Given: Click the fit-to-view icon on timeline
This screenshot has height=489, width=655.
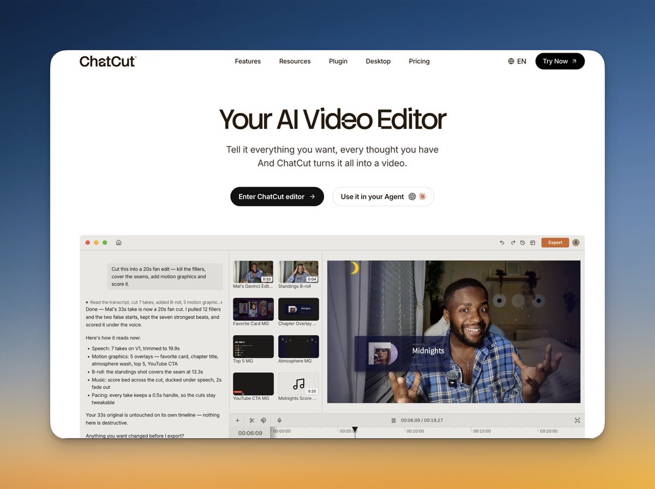Looking at the screenshot, I should pyautogui.click(x=577, y=420).
